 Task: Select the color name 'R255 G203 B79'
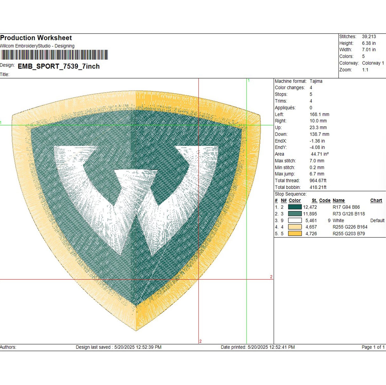[x=349, y=234]
